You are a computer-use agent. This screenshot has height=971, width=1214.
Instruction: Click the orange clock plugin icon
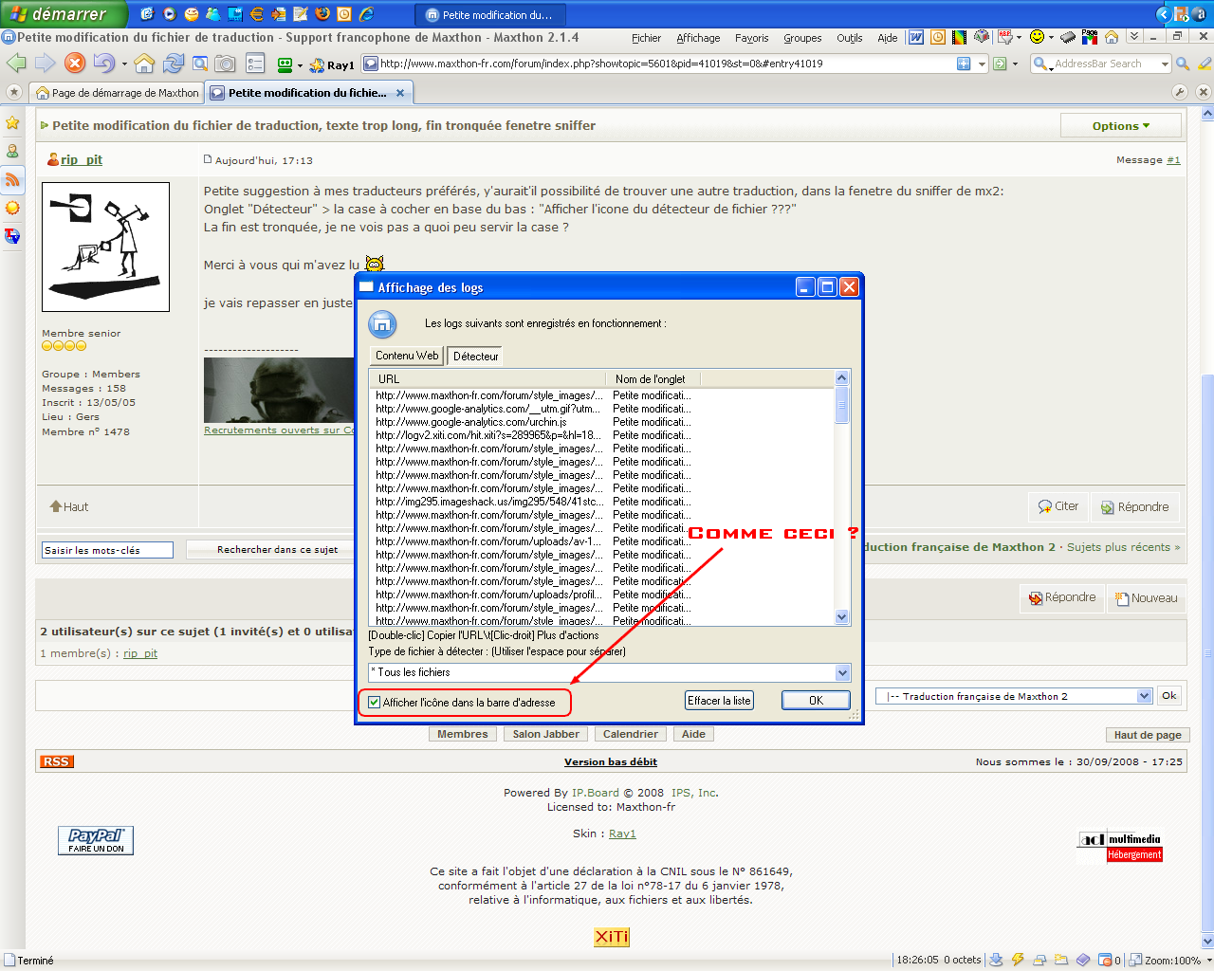(x=937, y=37)
